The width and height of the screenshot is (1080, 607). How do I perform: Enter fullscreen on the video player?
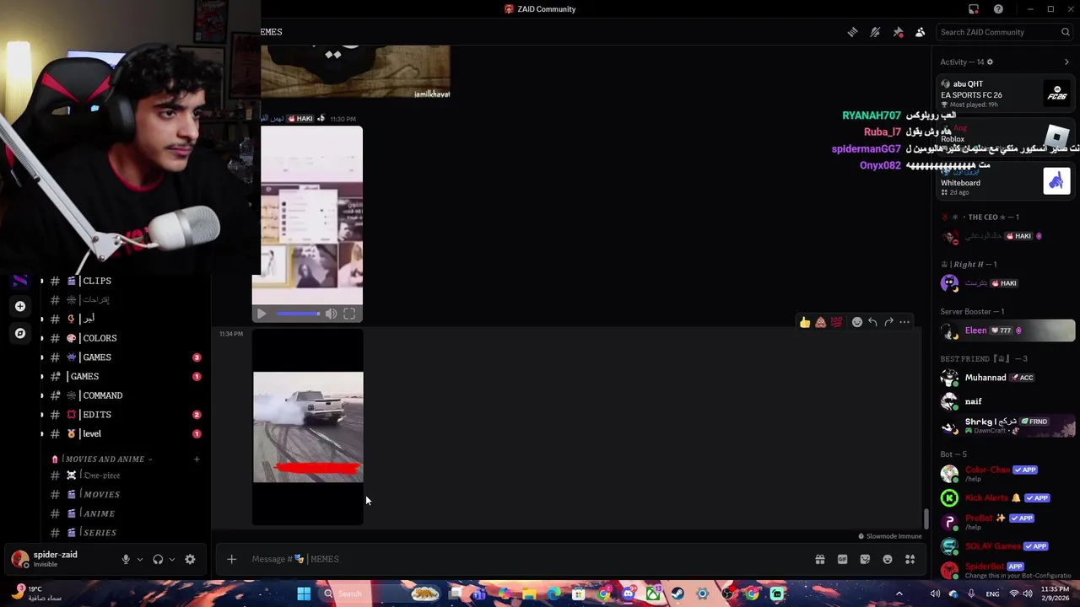[x=349, y=314]
